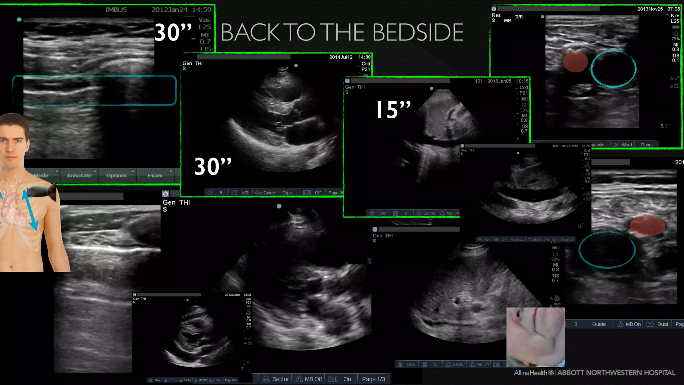This screenshot has width=684, height=385.
Task: Click the Sector scan icon in bottom toolbar
Action: 266,379
